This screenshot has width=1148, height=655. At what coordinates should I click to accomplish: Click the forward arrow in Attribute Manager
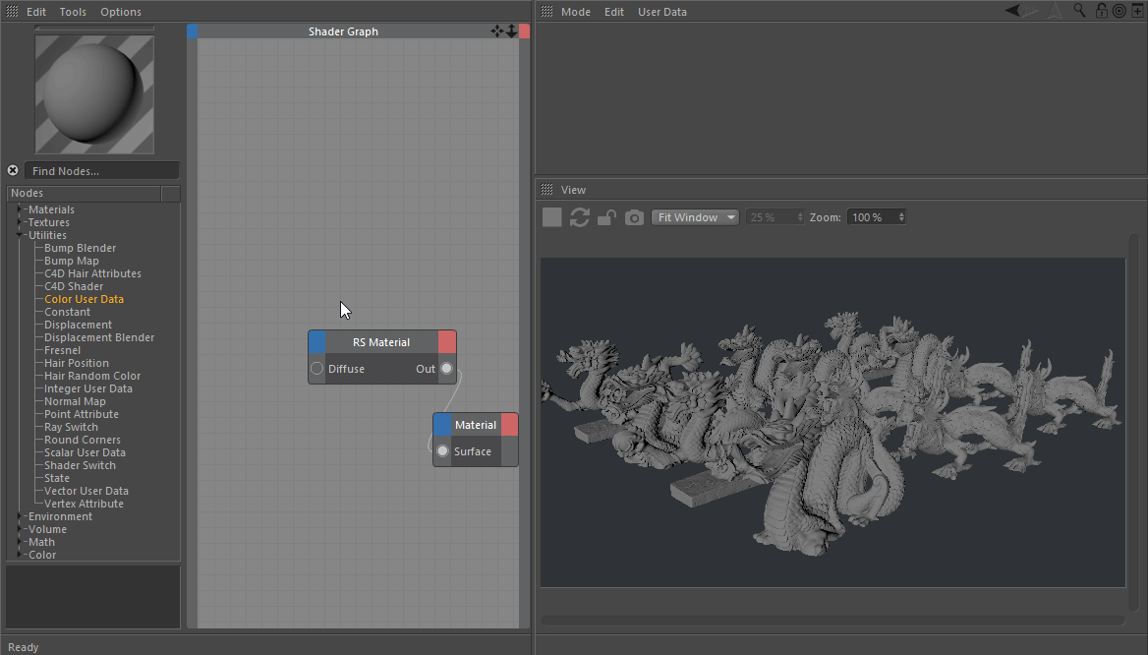pyautogui.click(x=1031, y=11)
